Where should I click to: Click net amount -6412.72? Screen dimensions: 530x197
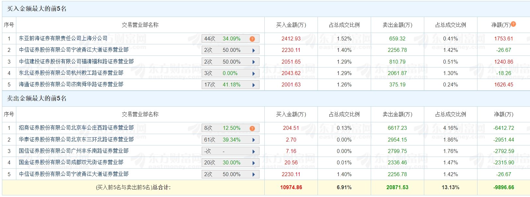(504, 128)
